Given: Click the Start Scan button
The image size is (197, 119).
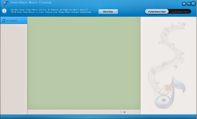Looking at the screenshot, I should point(108,12).
